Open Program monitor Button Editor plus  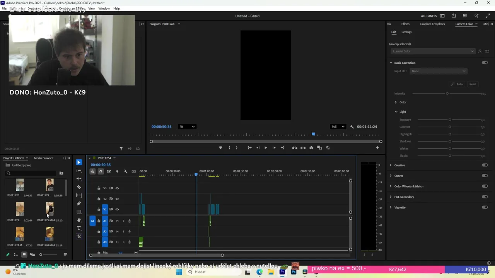[377, 148]
